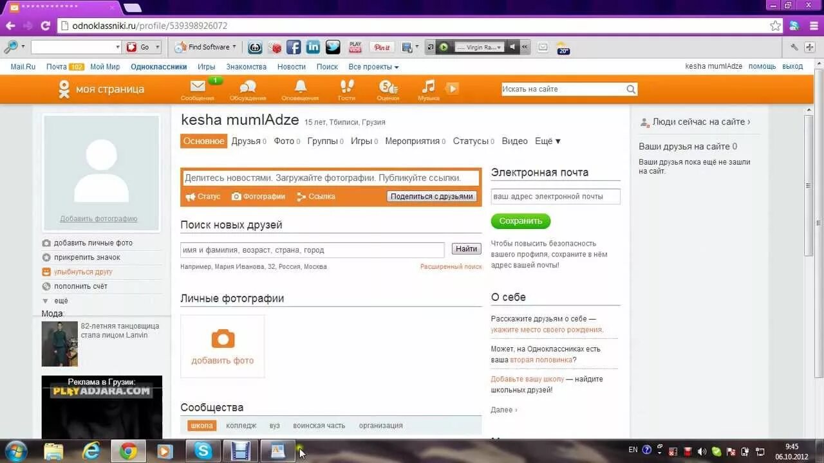Viewport: 824px width, 463px height.
Task: Click the red dice toolbar icon
Action: click(275, 47)
